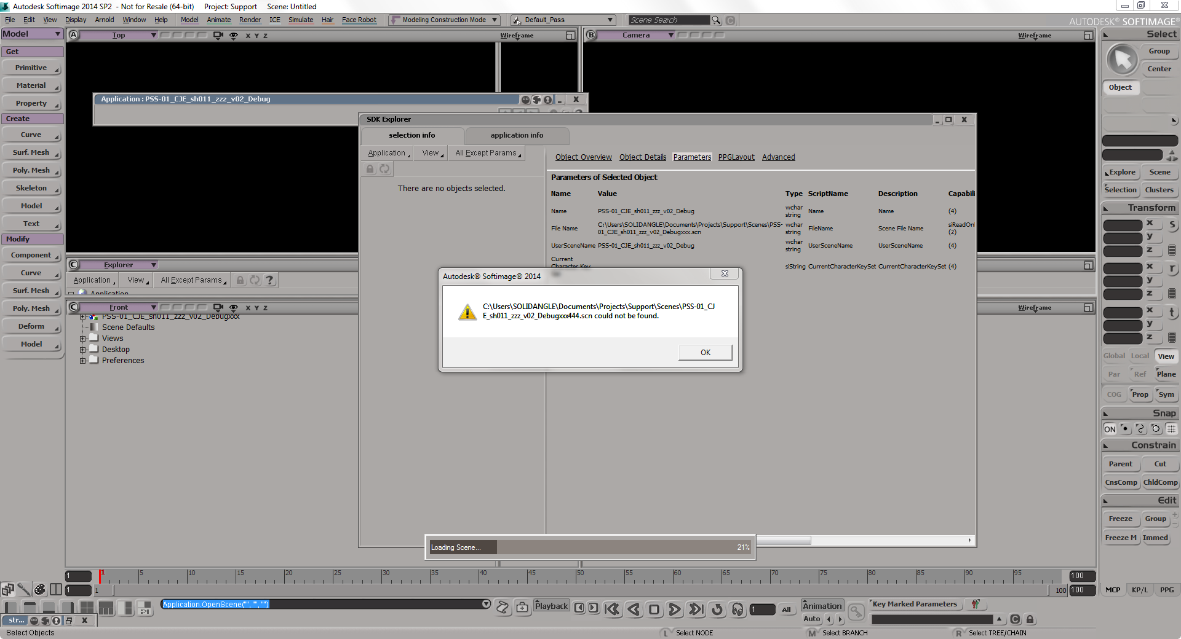Click the loop playback icon
This screenshot has width=1181, height=639.
(717, 609)
